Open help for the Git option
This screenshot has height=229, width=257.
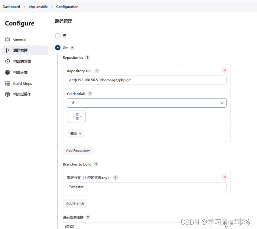tap(72, 48)
